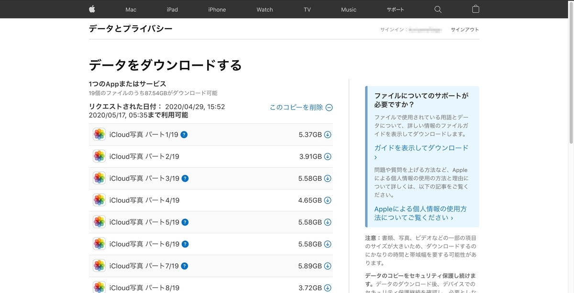This screenshot has height=293, width=574.
Task: Open the iPad menu
Action: pos(172,10)
